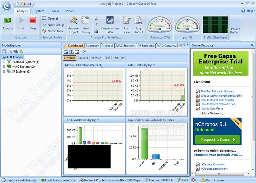256x183 pixels.
Task: Open Alarm Explorer in status bar
Action: [213, 180]
